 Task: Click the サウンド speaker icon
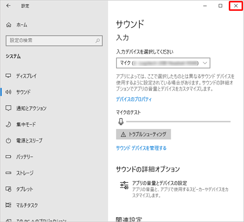coord(8,92)
